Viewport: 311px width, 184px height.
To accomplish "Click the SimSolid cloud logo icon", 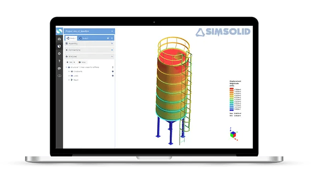I will (x=59, y=31).
